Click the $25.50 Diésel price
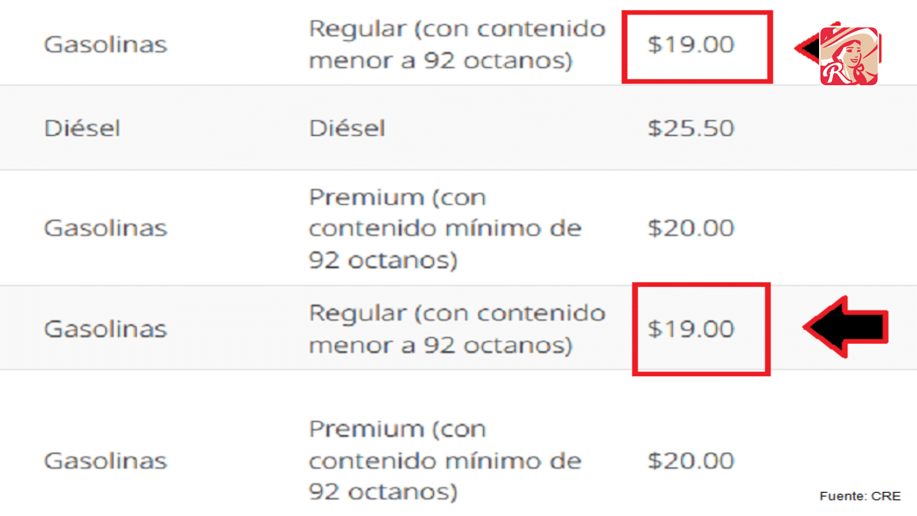The image size is (917, 516). click(691, 129)
